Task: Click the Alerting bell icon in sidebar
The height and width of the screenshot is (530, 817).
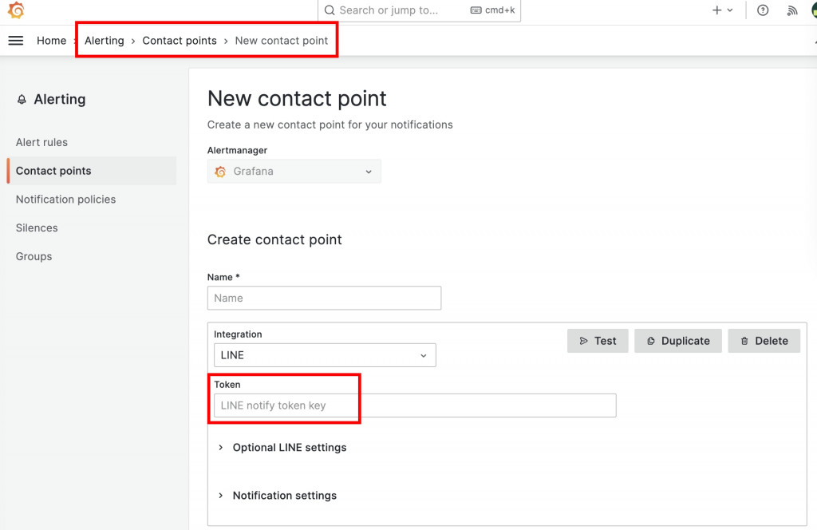Action: pyautogui.click(x=22, y=100)
